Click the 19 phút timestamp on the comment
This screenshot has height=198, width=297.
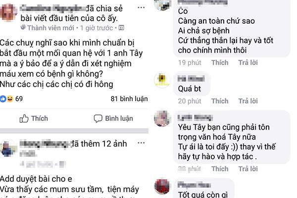pos(190,62)
